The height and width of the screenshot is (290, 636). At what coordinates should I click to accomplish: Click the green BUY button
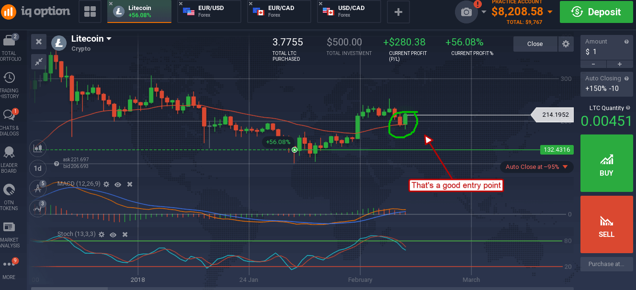pos(606,163)
